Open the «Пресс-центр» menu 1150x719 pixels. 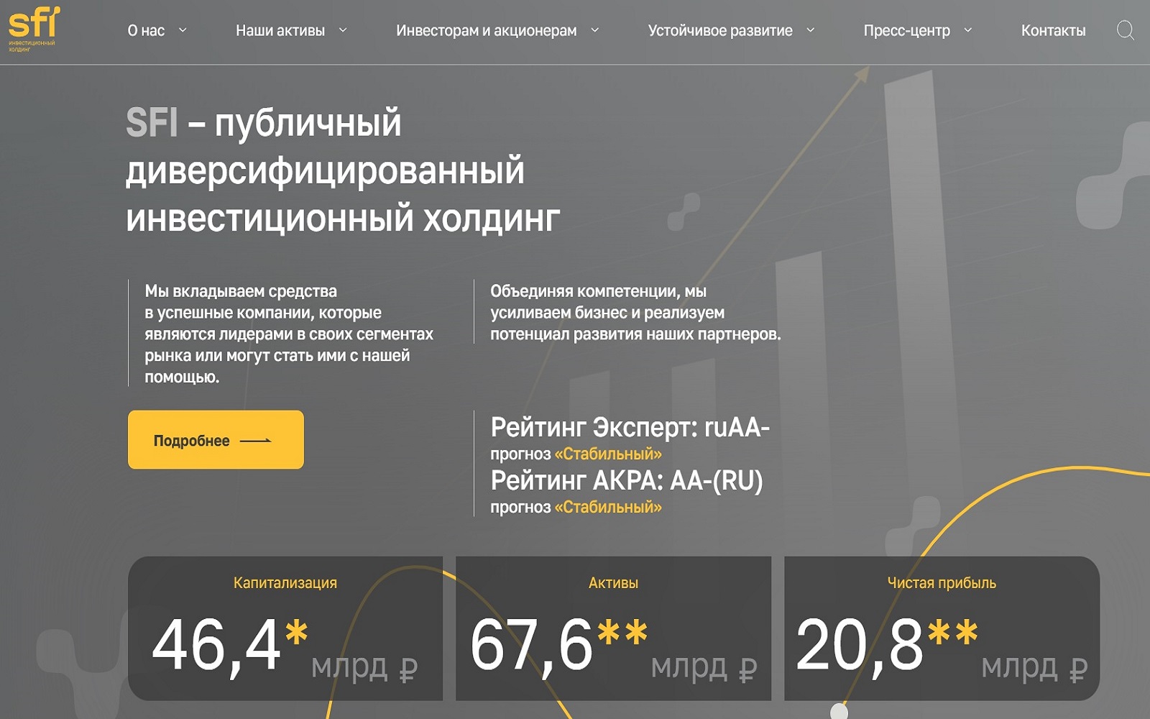click(906, 30)
